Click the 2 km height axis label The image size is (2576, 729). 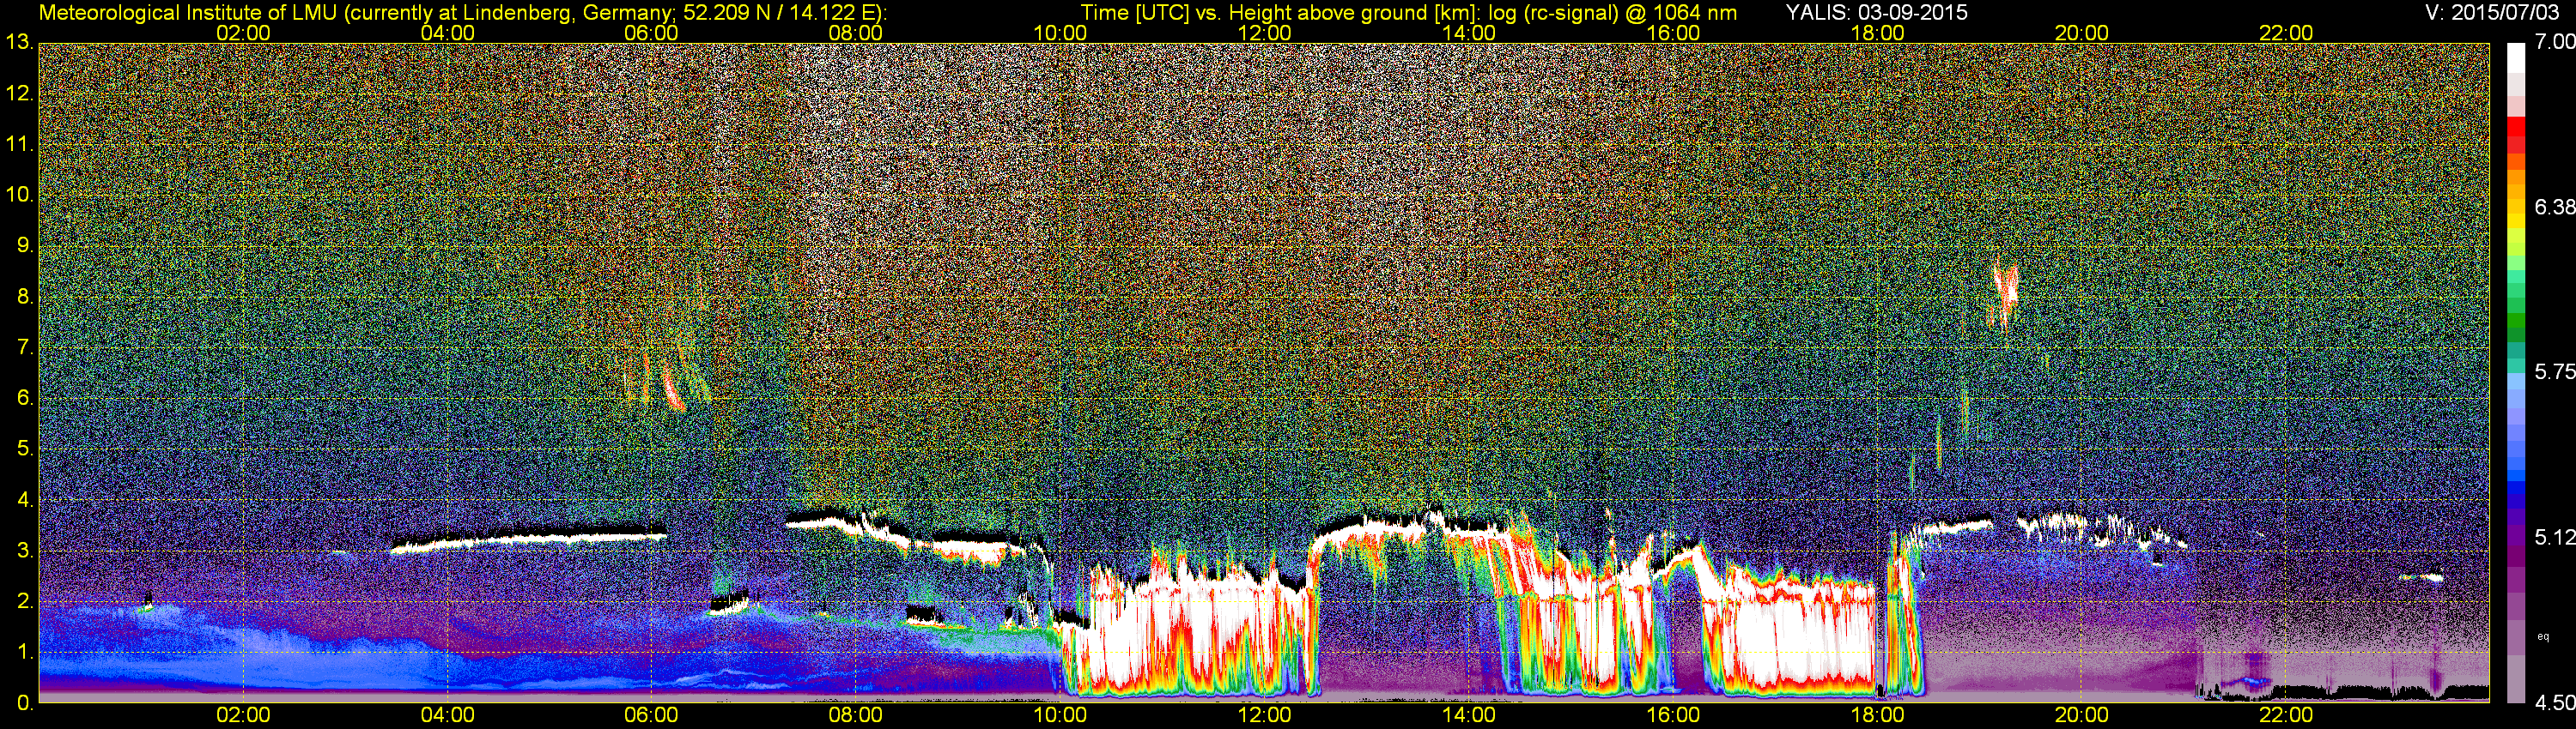pos(25,602)
